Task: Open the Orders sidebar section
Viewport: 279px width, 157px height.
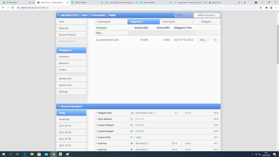Action: pyautogui.click(x=71, y=70)
